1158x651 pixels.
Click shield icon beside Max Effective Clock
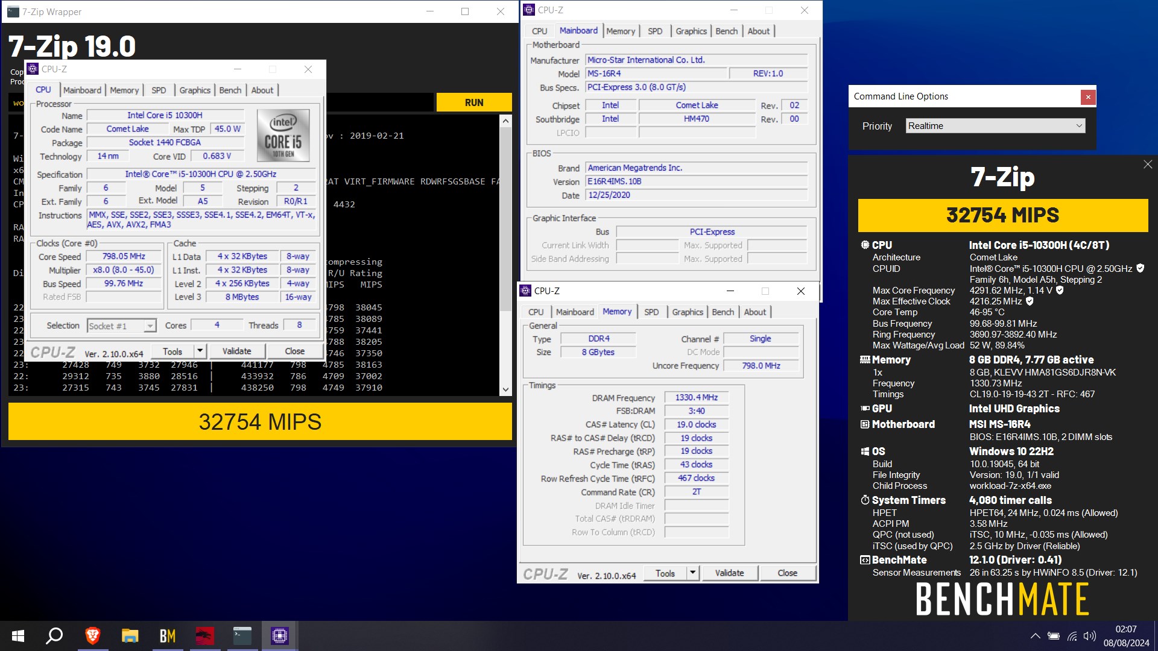pos(1030,301)
